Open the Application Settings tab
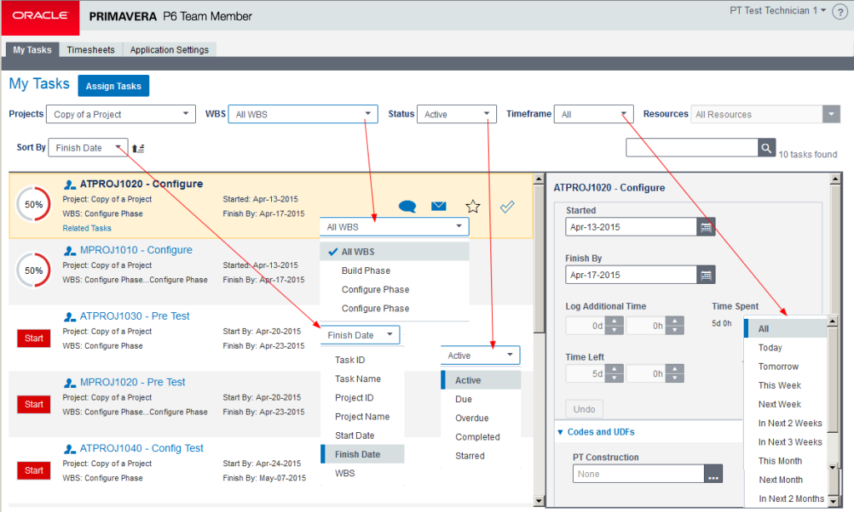The height and width of the screenshot is (512, 854). pyautogui.click(x=169, y=49)
